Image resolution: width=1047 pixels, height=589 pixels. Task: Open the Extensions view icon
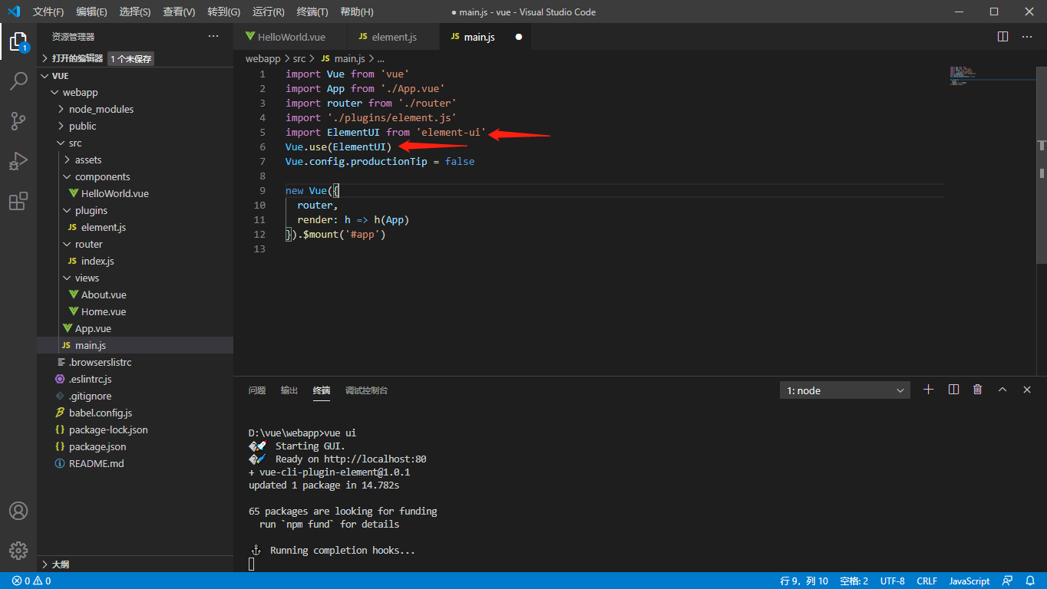(x=18, y=201)
